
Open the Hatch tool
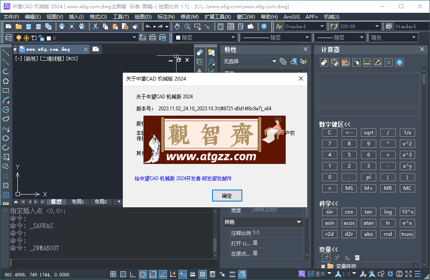click(x=5, y=185)
